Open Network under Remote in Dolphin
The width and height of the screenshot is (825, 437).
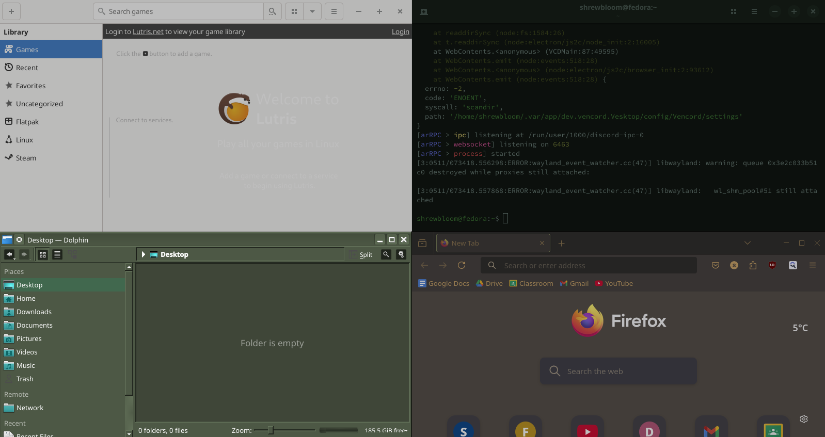point(63,408)
